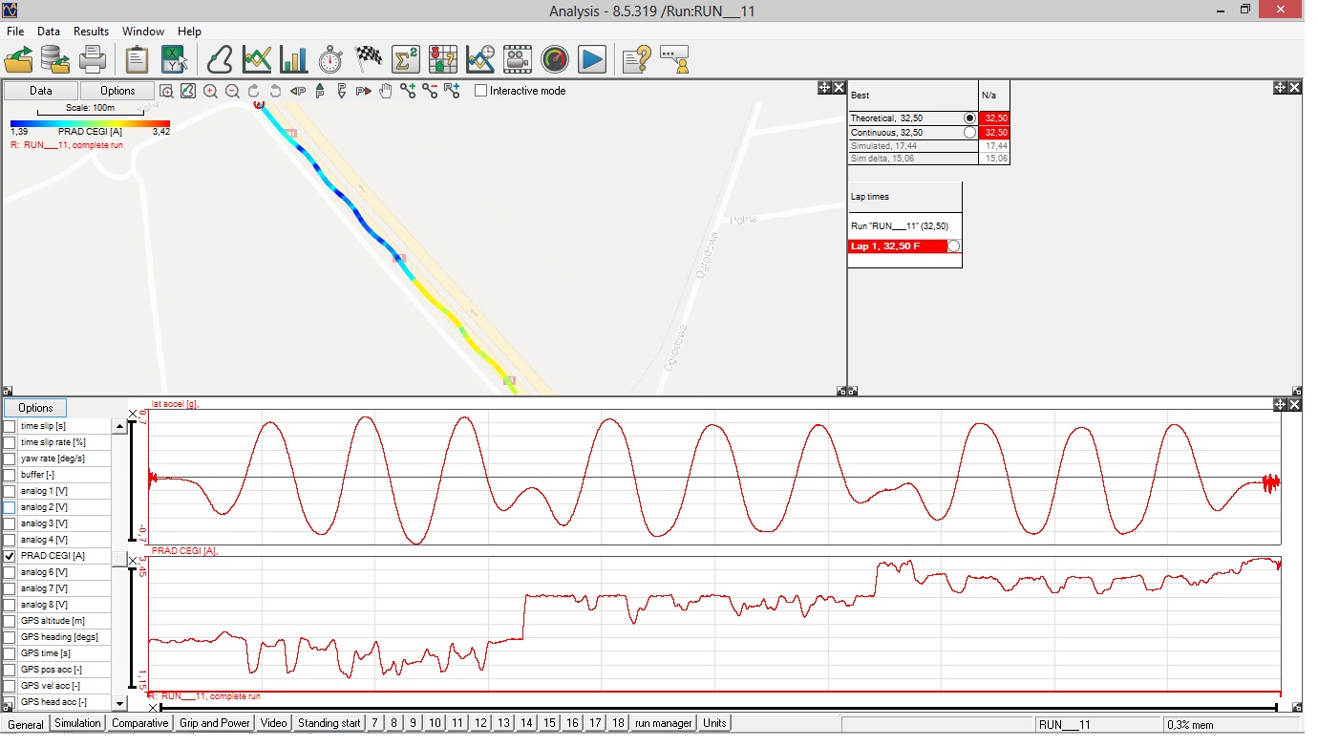Switch to the Units tab
The image size is (1318, 747).
[714, 723]
